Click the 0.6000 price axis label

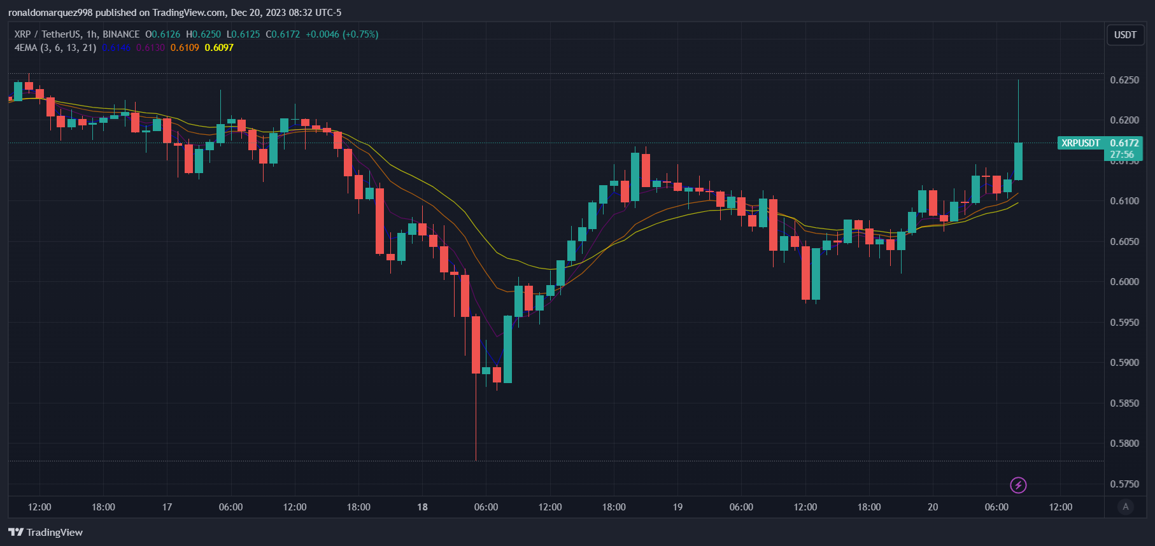(1124, 282)
